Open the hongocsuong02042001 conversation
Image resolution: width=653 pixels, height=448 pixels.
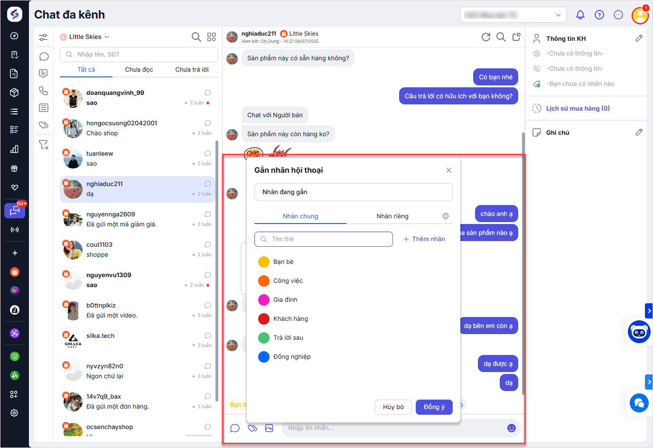coord(138,128)
